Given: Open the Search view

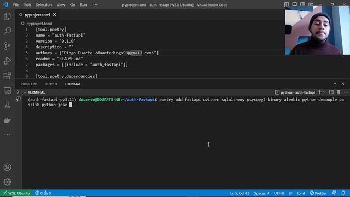Looking at the screenshot, I should [7, 31].
